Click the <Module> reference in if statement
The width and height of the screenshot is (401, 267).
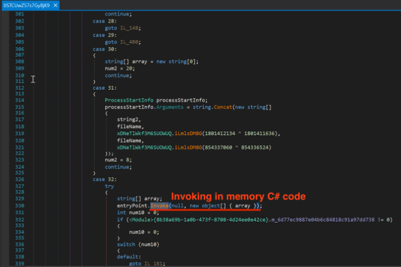(139, 220)
